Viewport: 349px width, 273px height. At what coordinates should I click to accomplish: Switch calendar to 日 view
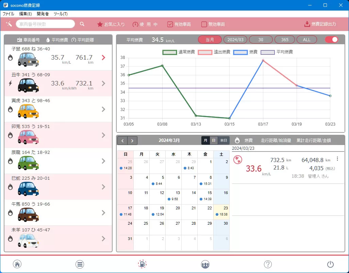pyautogui.click(x=214, y=140)
